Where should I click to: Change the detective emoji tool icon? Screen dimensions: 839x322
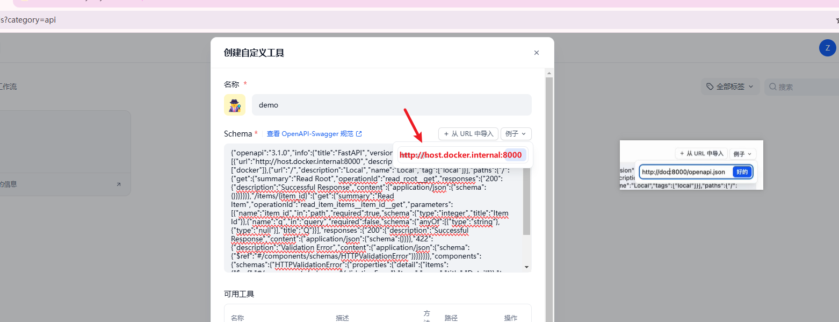tap(235, 105)
